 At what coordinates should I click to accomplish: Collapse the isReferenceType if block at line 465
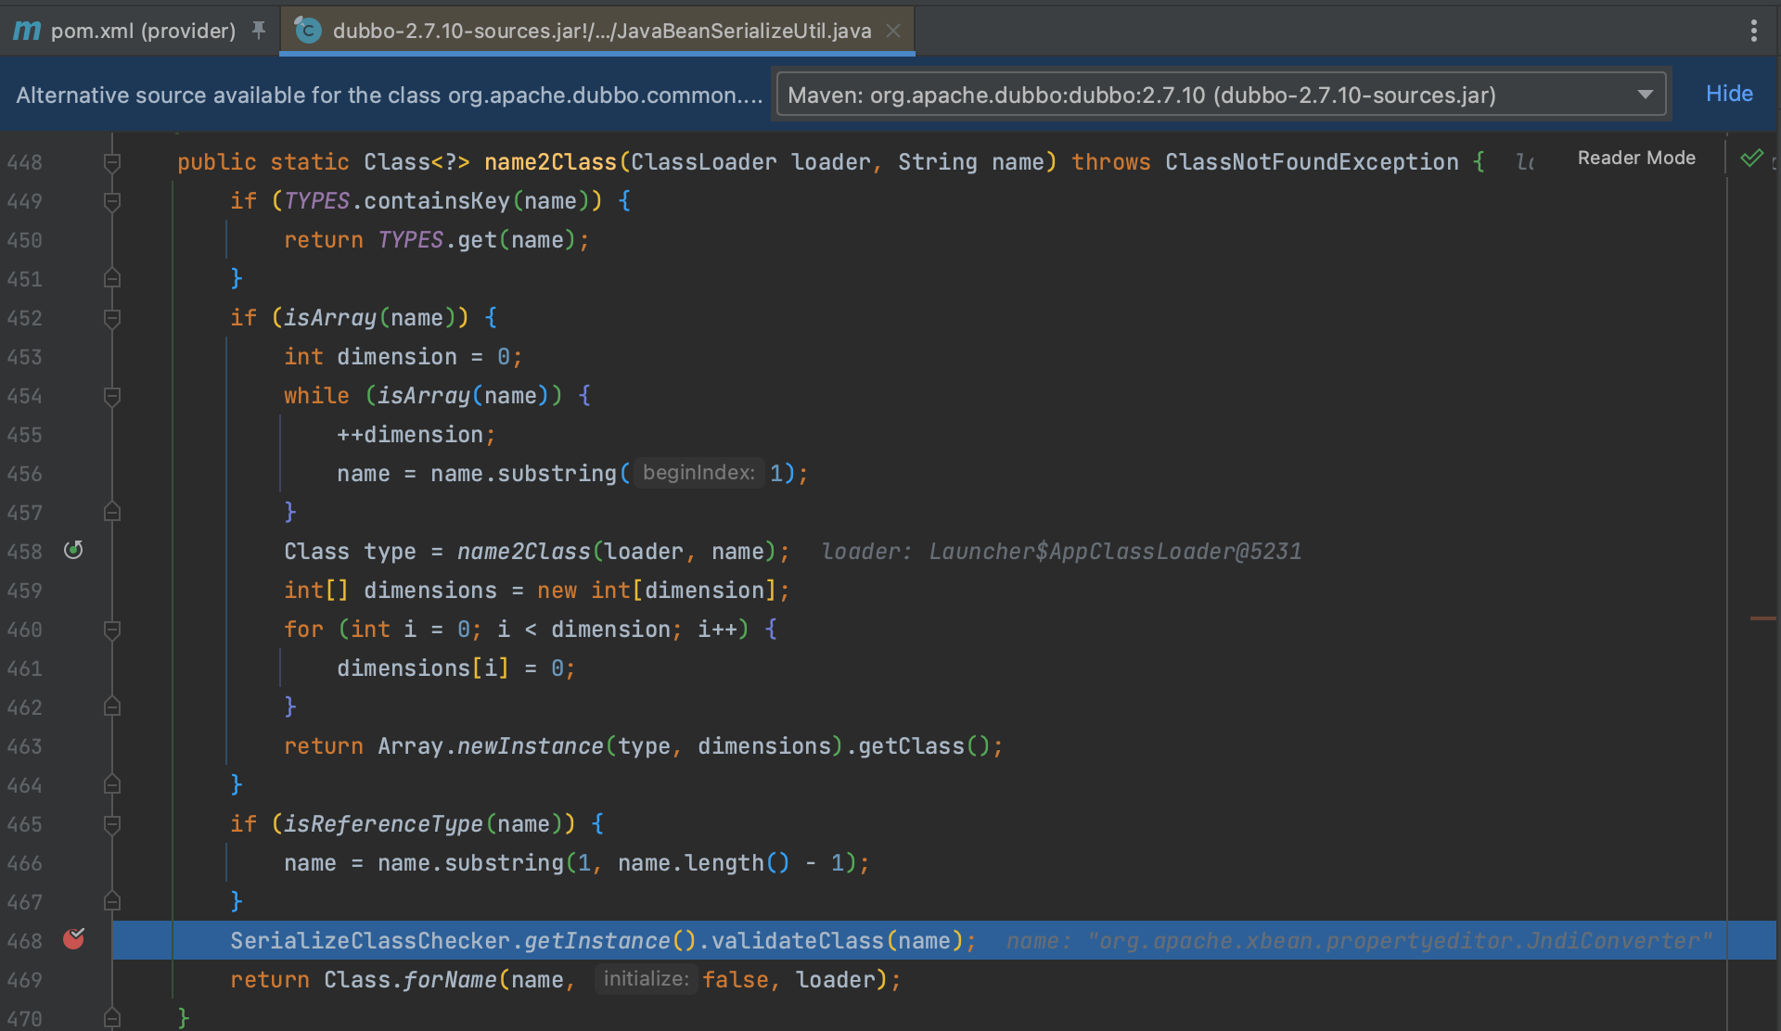(112, 824)
